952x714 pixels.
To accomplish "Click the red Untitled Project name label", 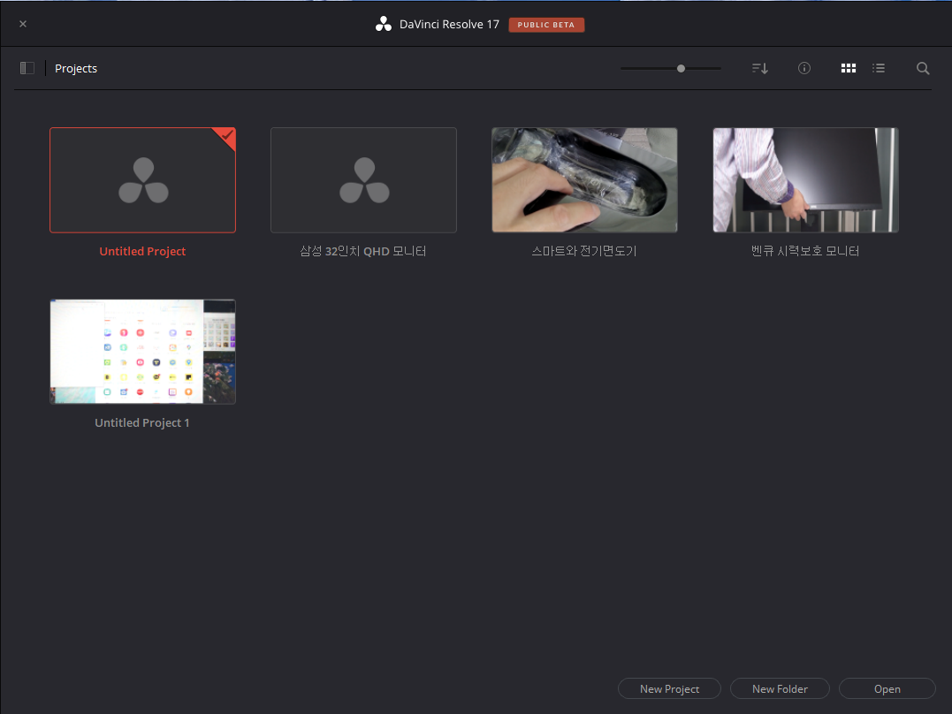I will [x=142, y=251].
